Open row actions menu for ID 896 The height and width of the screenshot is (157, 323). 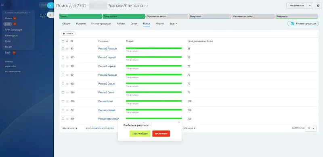click(67, 119)
